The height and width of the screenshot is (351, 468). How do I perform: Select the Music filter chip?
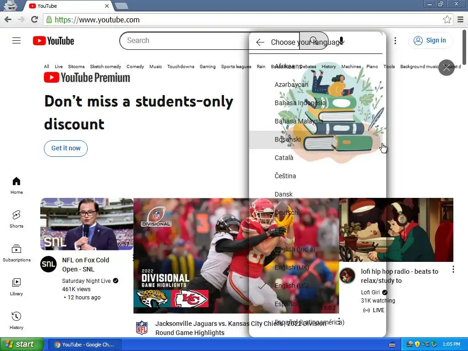155,67
